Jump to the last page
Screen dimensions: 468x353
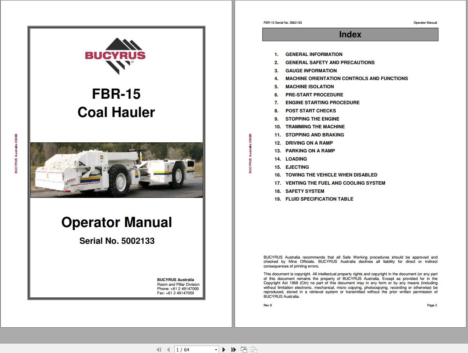pyautogui.click(x=233, y=350)
